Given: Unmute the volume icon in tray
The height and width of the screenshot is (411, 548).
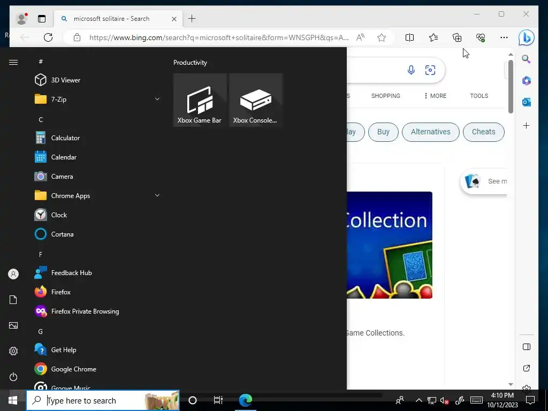Looking at the screenshot, I should [x=444, y=400].
